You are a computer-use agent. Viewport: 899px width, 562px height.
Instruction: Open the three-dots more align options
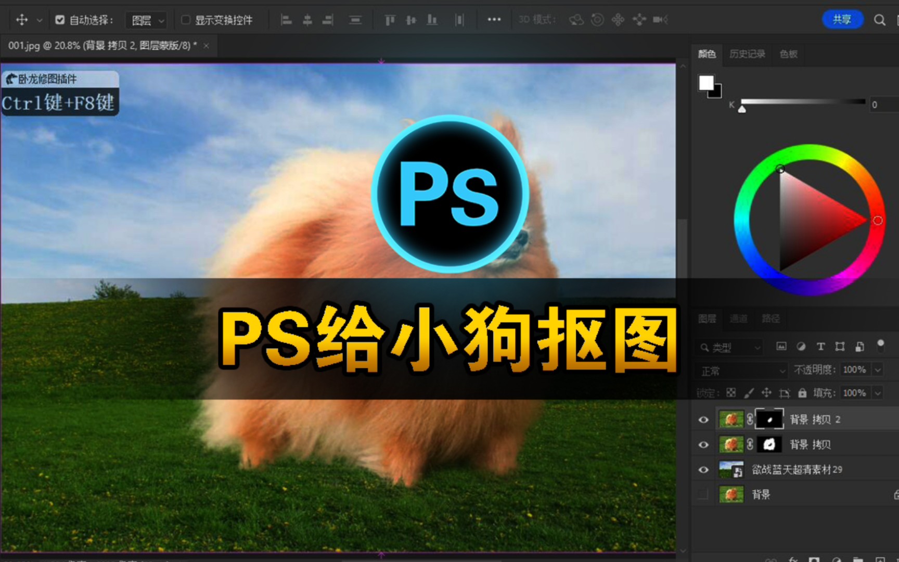coord(494,20)
